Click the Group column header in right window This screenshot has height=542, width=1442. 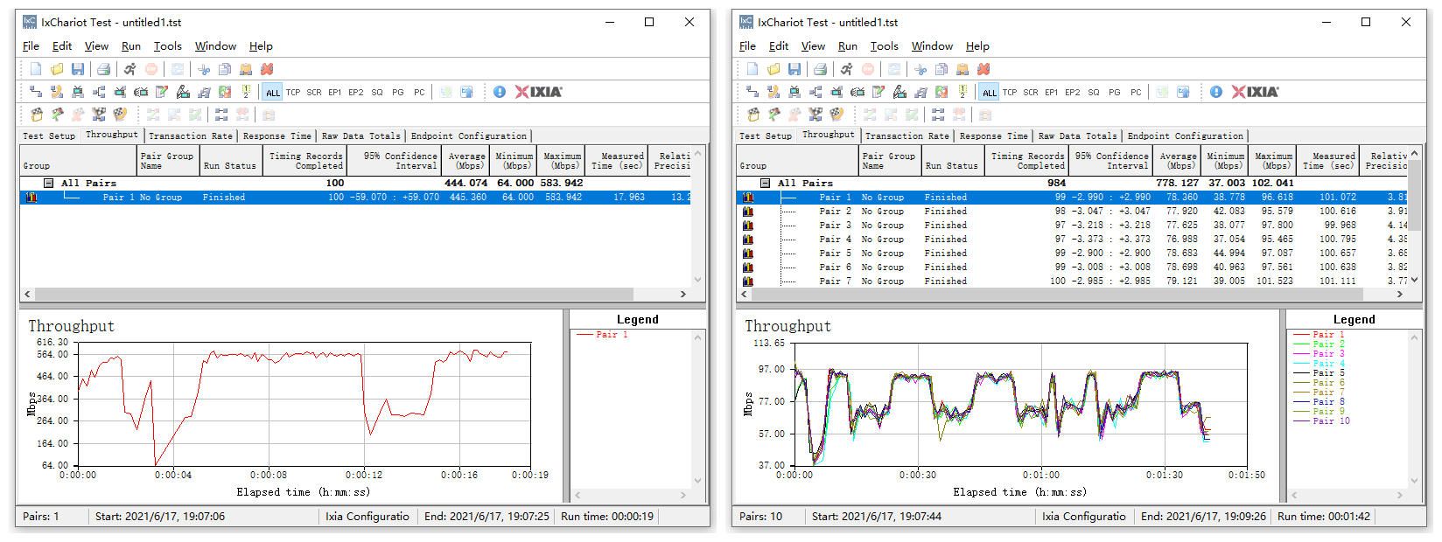point(797,161)
